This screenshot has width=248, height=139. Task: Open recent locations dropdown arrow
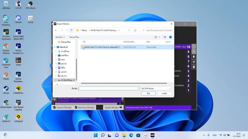tap(67, 30)
